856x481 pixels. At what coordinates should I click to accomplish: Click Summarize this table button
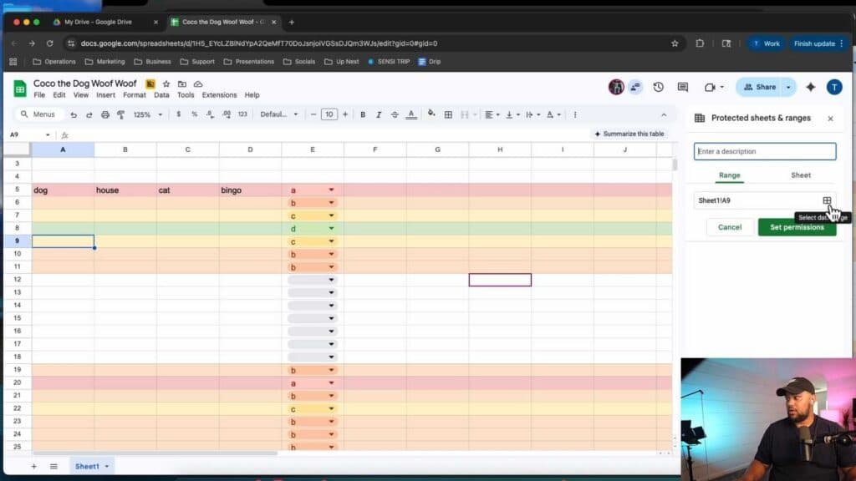pyautogui.click(x=629, y=134)
